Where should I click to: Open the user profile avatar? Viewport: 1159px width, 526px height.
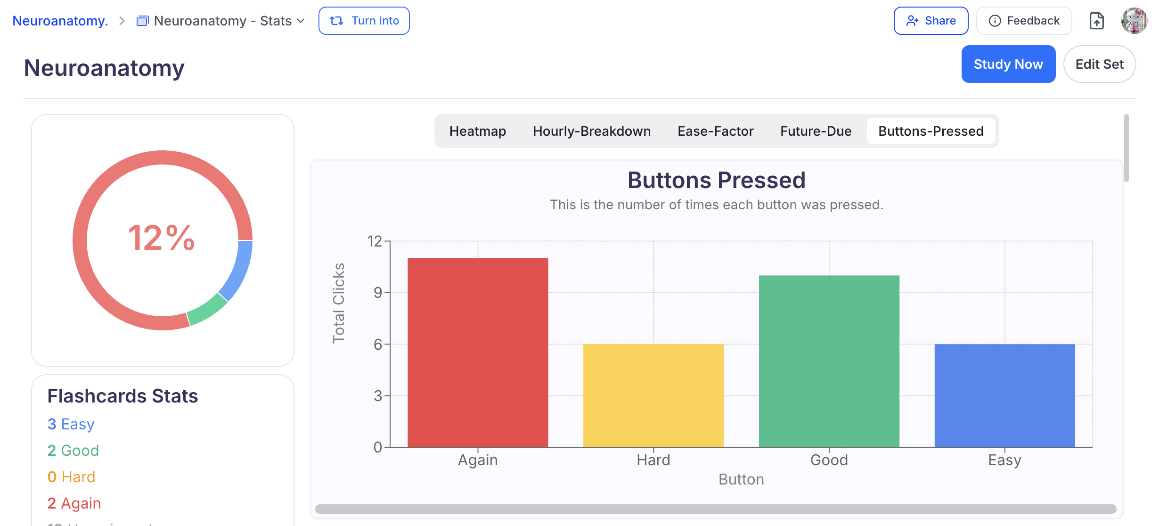coord(1134,21)
